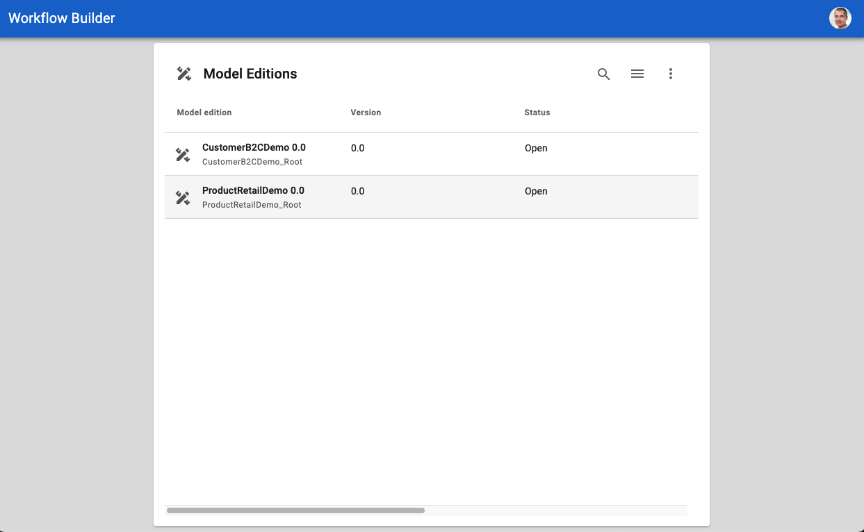Click the horizontal scrollbar thumb
Screen dimensions: 864x532
(x=295, y=510)
